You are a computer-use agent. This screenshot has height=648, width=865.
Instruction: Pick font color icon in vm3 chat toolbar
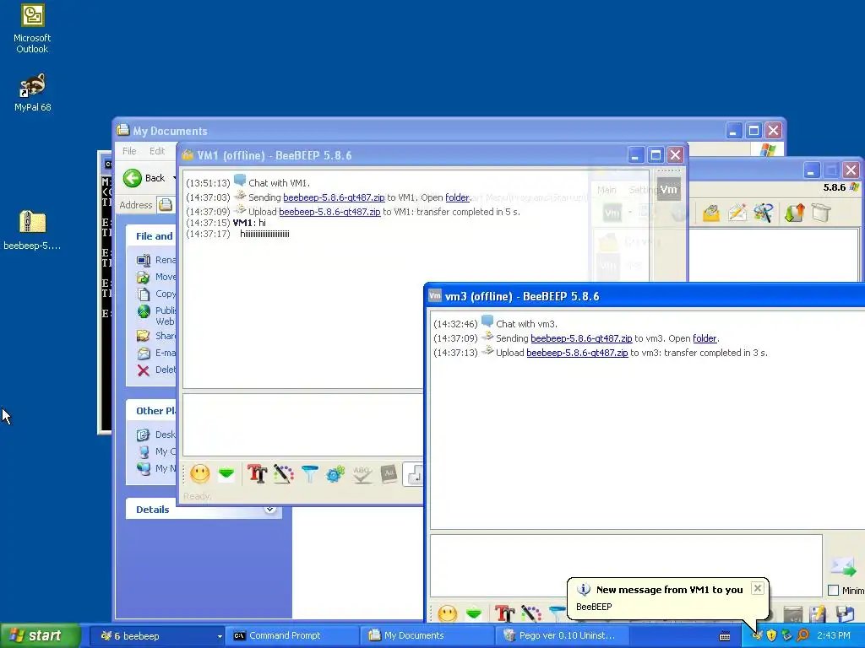pos(531,613)
